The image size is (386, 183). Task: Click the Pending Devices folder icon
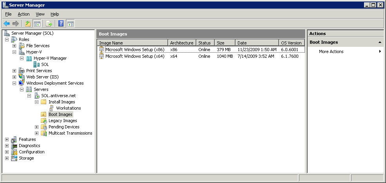pos(44,127)
